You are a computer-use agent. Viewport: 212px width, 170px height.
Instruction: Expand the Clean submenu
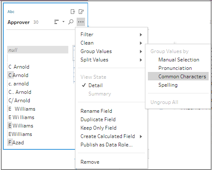point(111,43)
